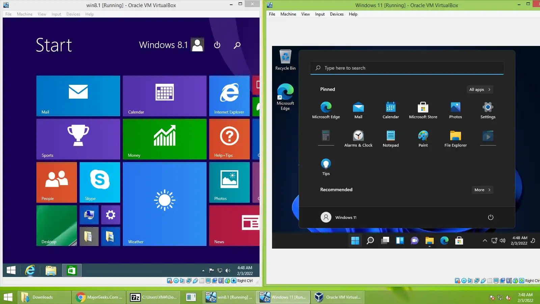
Task: Switch to Oracle VM VirtualBox Manager on taskbar
Action: click(x=338, y=297)
